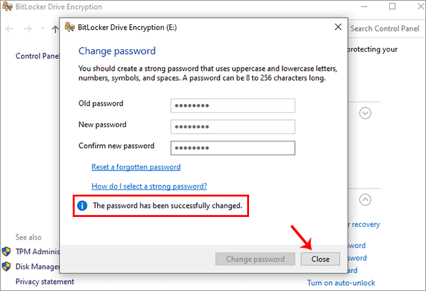Go back with the left arrow button
The width and height of the screenshot is (426, 291).
[x=10, y=29]
